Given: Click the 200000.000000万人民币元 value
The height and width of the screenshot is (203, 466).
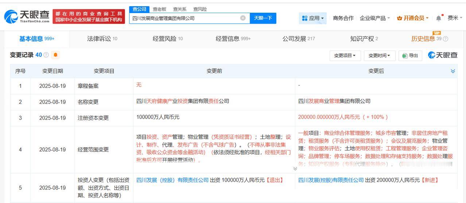Looking at the screenshot, I should coord(343,117).
